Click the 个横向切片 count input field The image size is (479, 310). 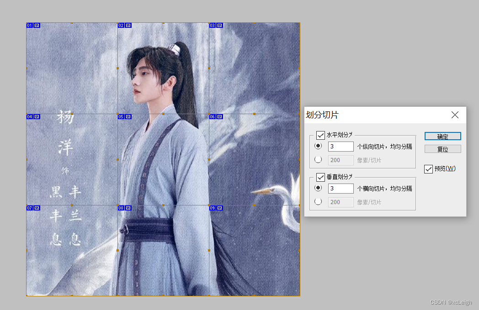[341, 189]
